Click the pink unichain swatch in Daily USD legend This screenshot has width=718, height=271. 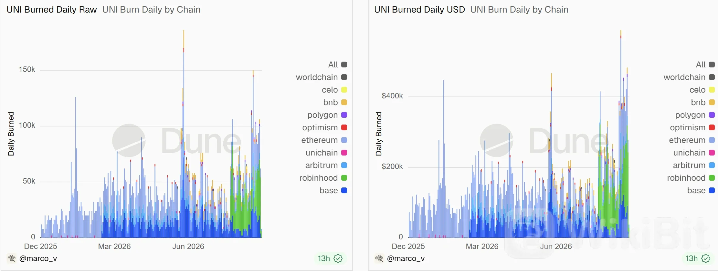712,153
